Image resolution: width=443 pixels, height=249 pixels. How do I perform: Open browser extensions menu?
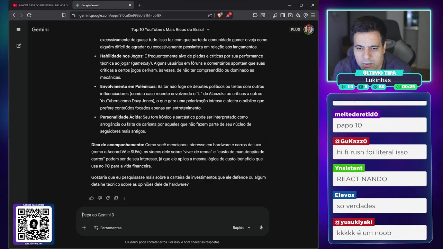255,15
